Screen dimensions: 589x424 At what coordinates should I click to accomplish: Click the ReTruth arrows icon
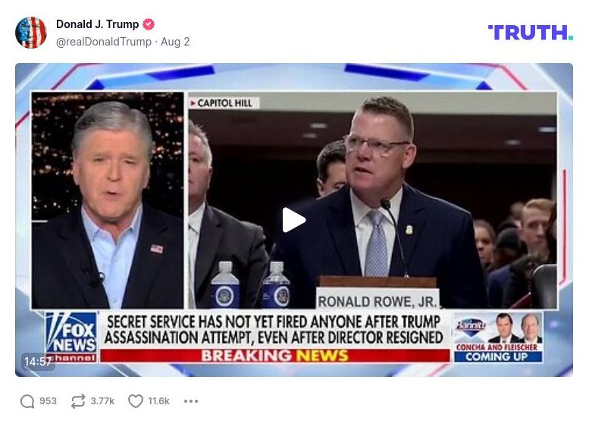78,401
